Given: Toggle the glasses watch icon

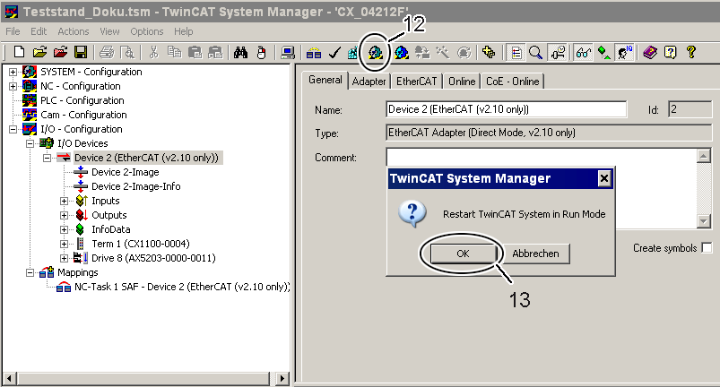Looking at the screenshot, I should 583,52.
